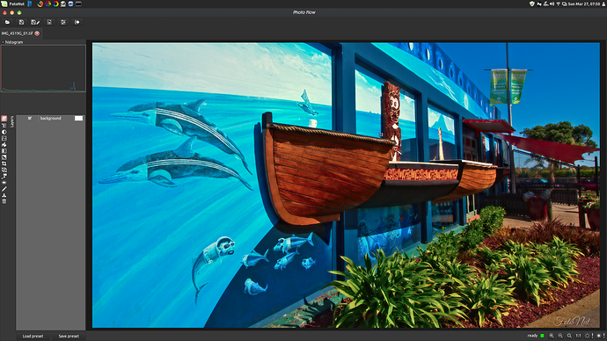Click the half-filled circle tool icon
Viewport: 607px width, 341px height.
click(x=4, y=132)
